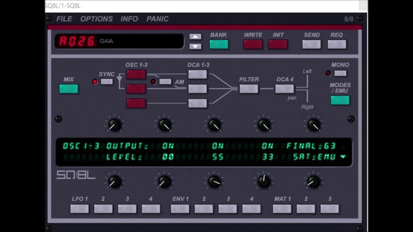Click the level value 00 in display
The width and height of the screenshot is (413, 232).
[168, 157]
